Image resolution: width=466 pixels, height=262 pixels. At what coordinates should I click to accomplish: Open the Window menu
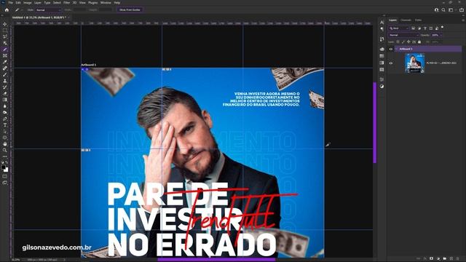tap(106, 3)
